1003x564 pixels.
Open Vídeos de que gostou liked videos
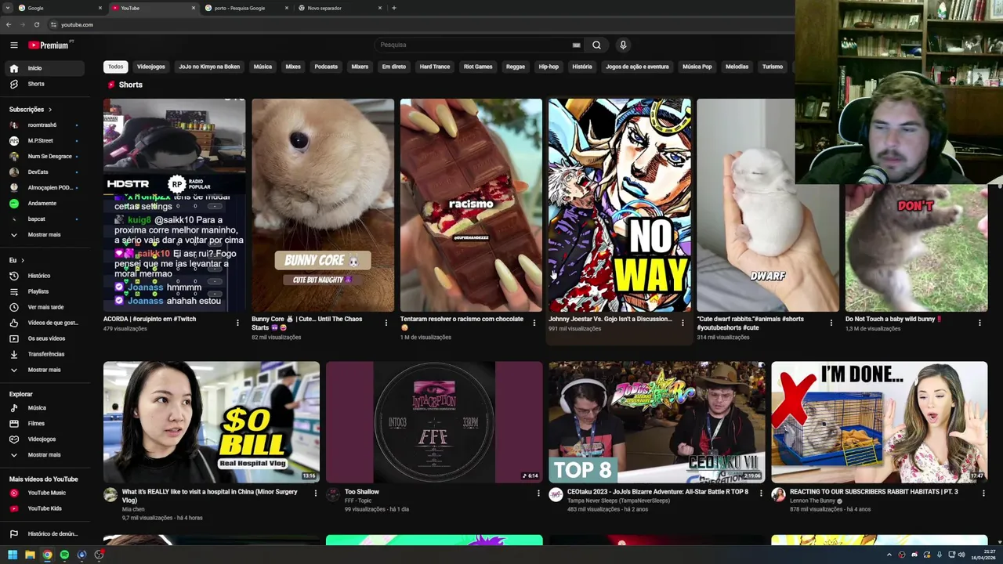click(x=45, y=323)
